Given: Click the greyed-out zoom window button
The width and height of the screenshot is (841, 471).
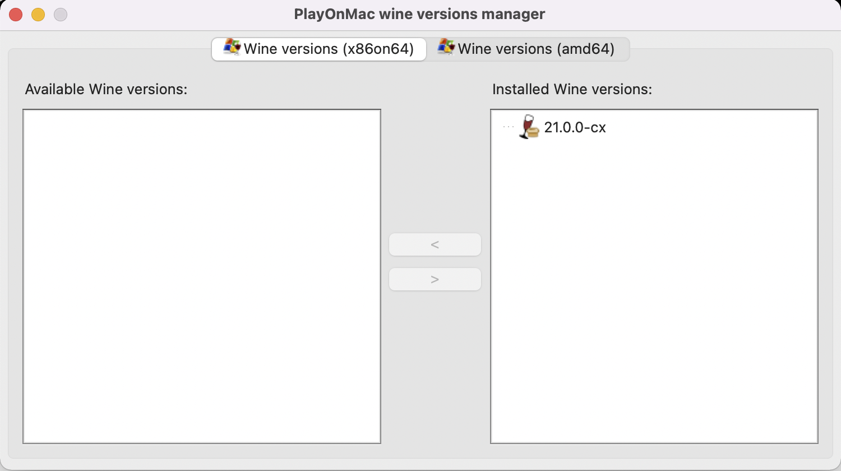Looking at the screenshot, I should coord(61,15).
